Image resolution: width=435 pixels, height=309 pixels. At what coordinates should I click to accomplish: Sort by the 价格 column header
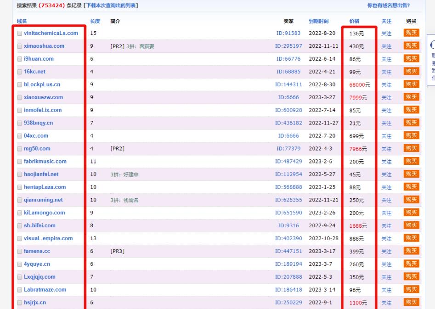point(354,21)
